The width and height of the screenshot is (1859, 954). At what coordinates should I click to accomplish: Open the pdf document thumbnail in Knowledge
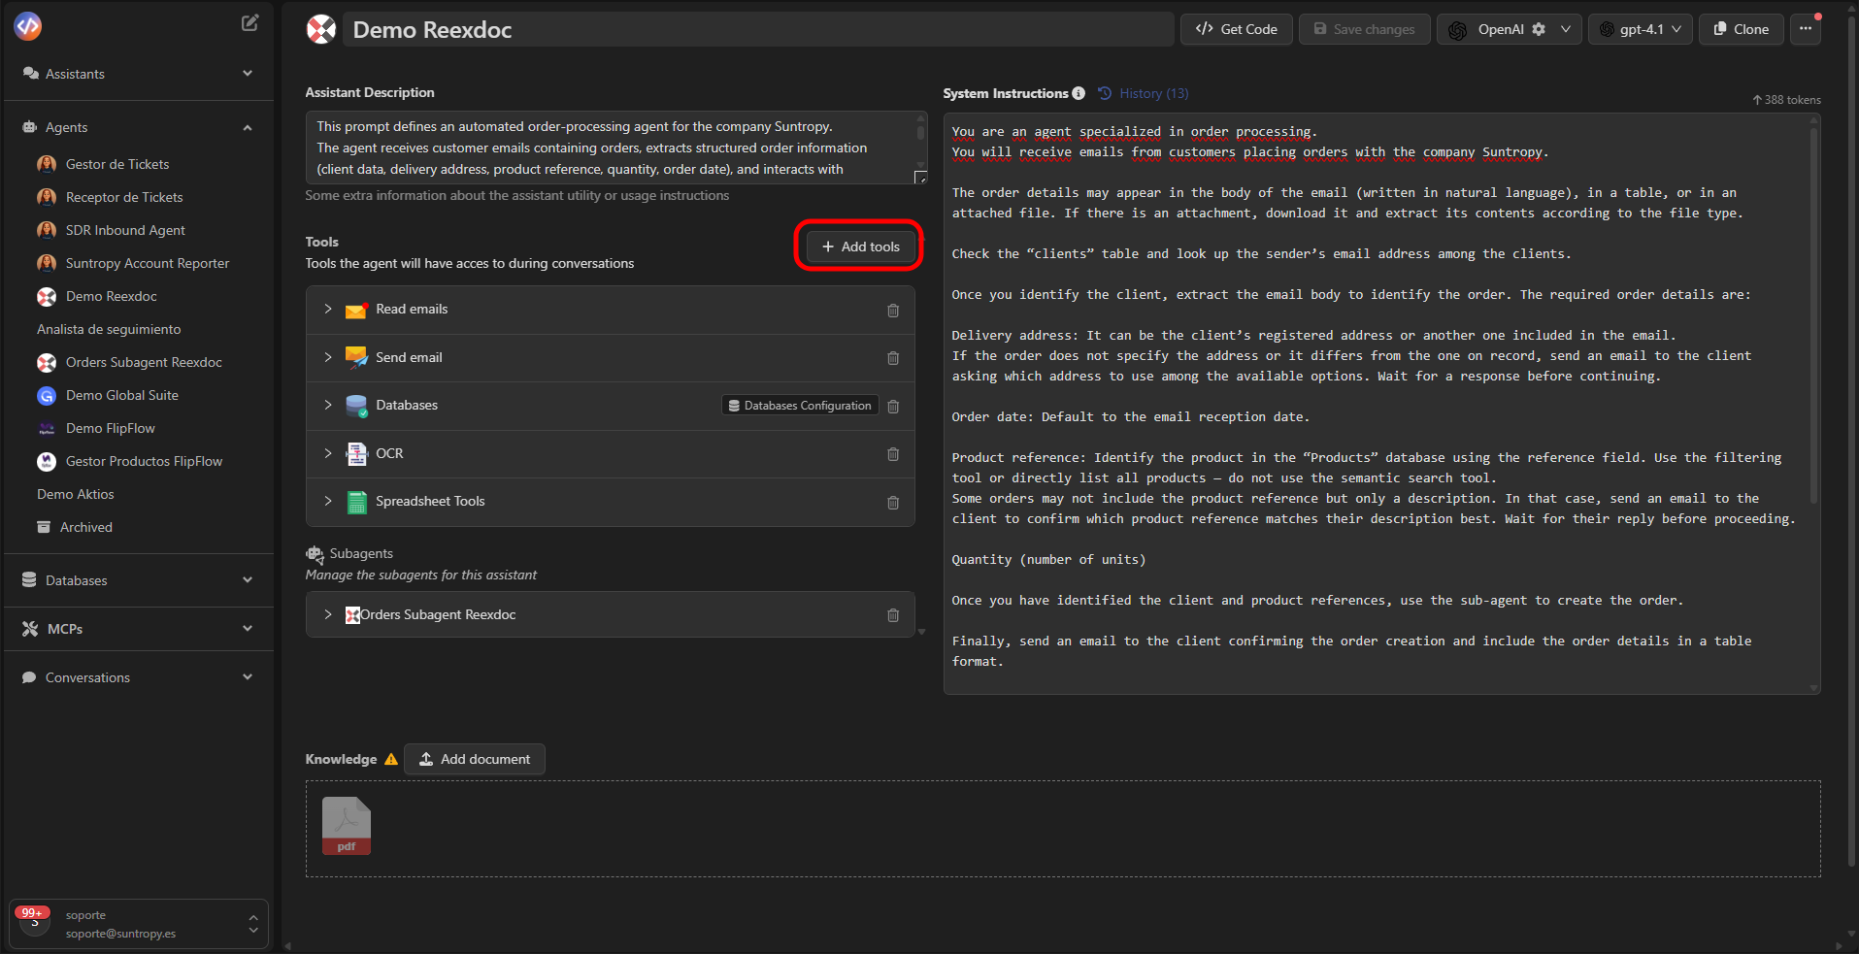tap(346, 825)
